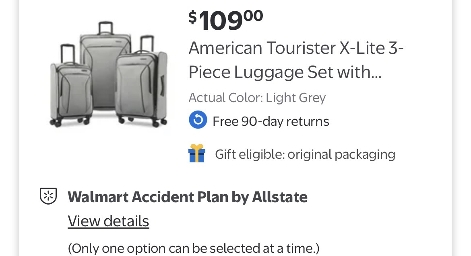Click the Walmart Accident Plan by Allstate heading

pyautogui.click(x=187, y=197)
